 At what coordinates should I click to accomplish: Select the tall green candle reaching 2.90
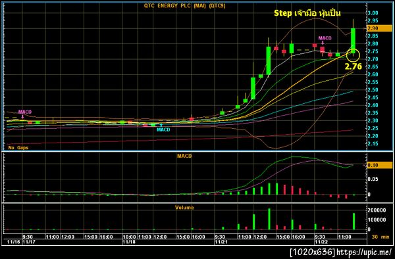tap(353, 40)
